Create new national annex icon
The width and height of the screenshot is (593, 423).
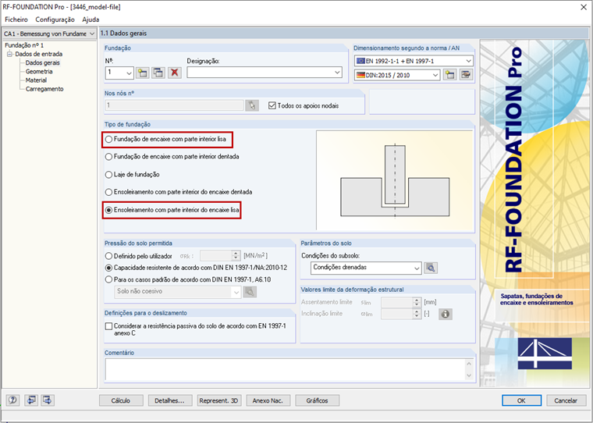(449, 75)
